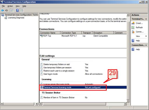This screenshot has width=149, height=110.
Task: Open the File menu
Action: coord(3,6)
